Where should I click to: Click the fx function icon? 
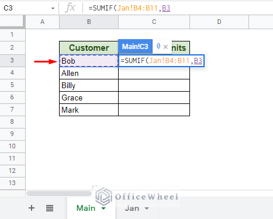70,8
